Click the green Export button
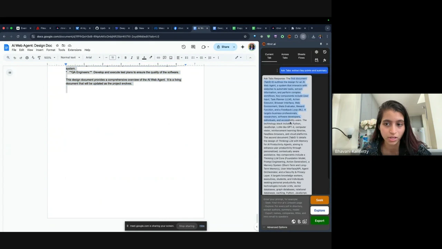Viewport: 442px width, 249px height. pos(319,221)
